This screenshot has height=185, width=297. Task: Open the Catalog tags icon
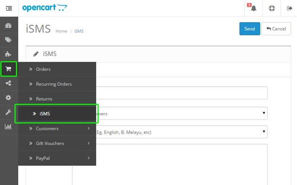click(8, 40)
